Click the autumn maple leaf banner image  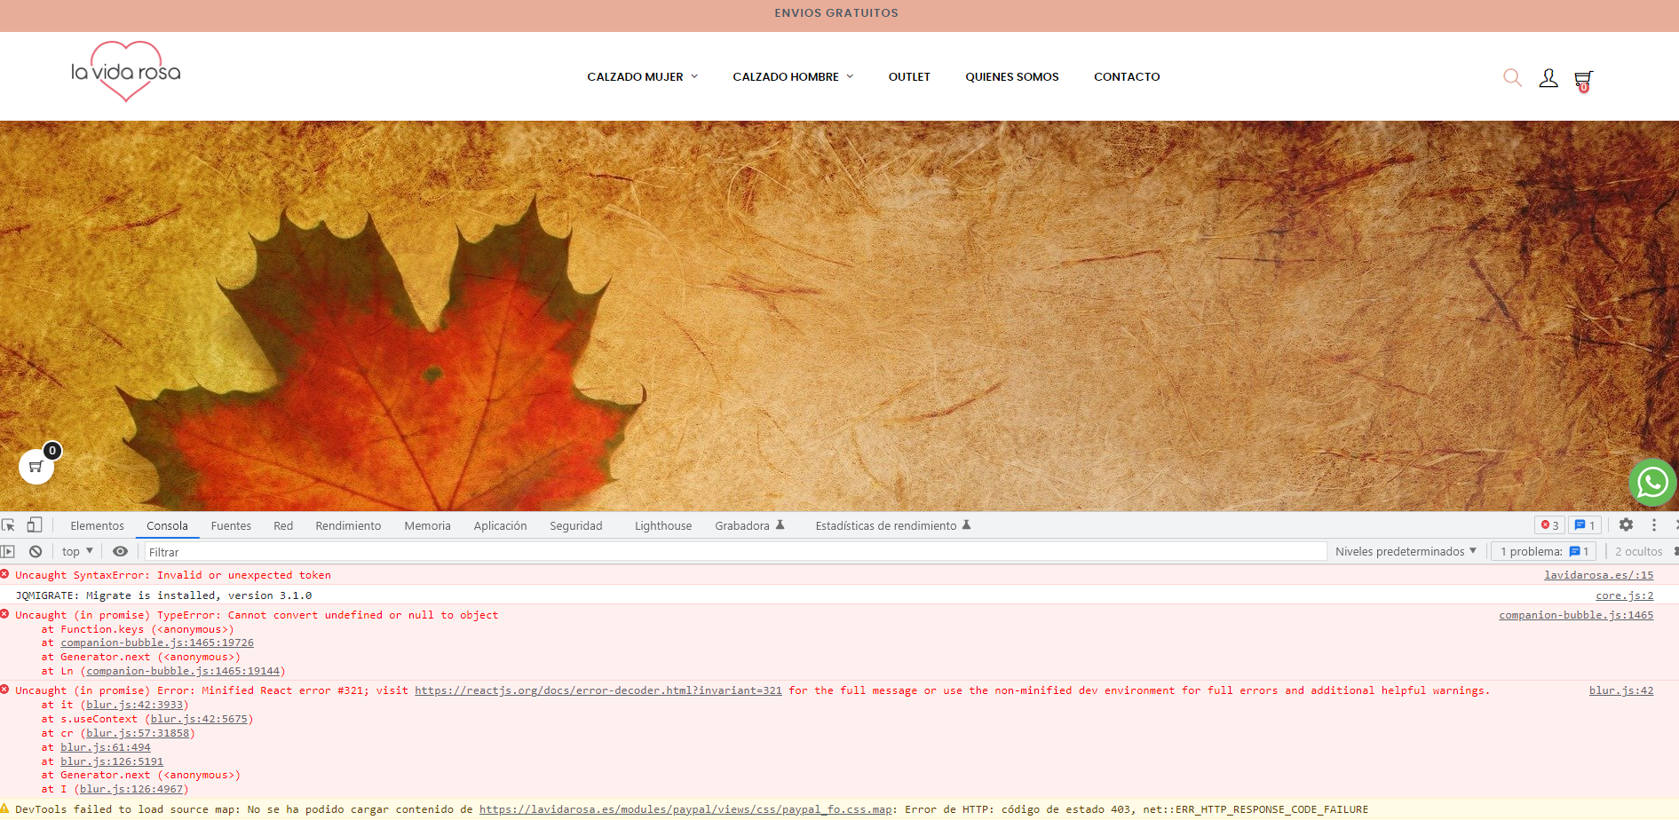tap(839, 316)
